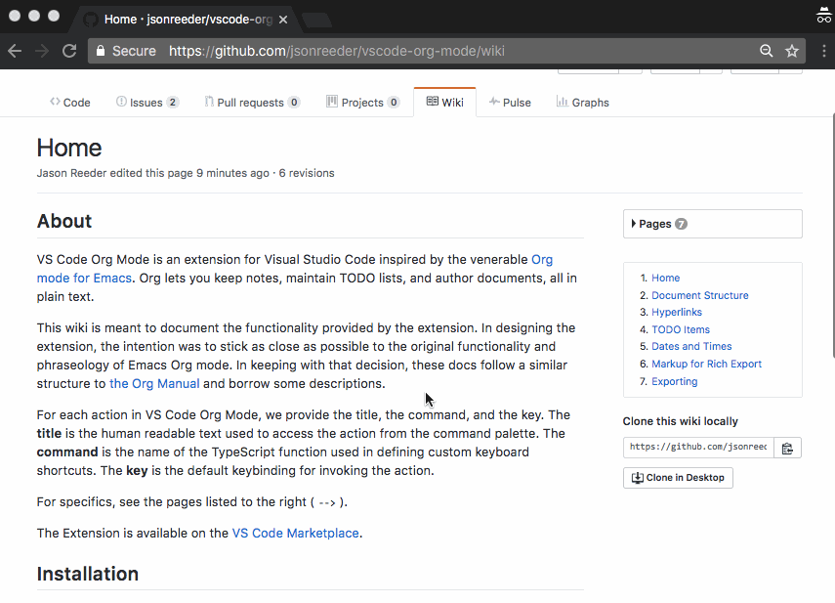Click the browser forward arrow

42,51
